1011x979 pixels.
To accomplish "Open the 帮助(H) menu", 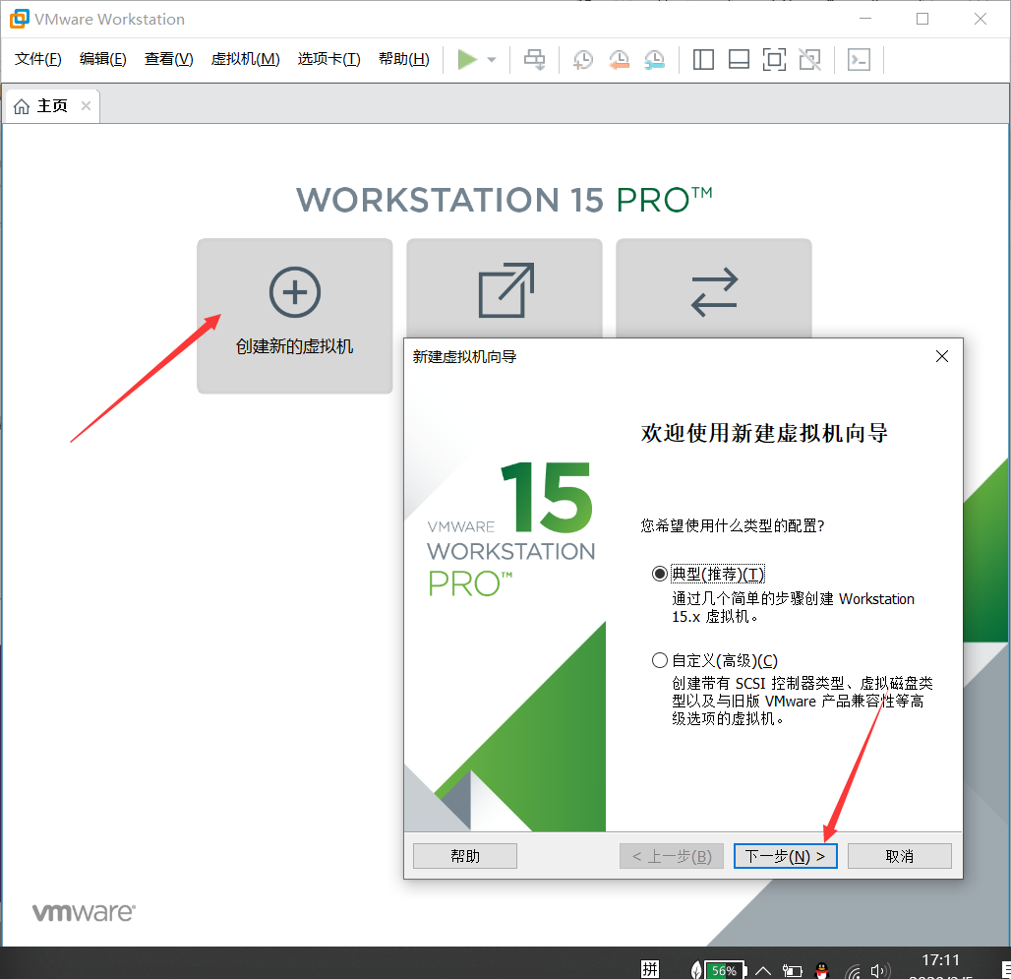I will tap(404, 59).
